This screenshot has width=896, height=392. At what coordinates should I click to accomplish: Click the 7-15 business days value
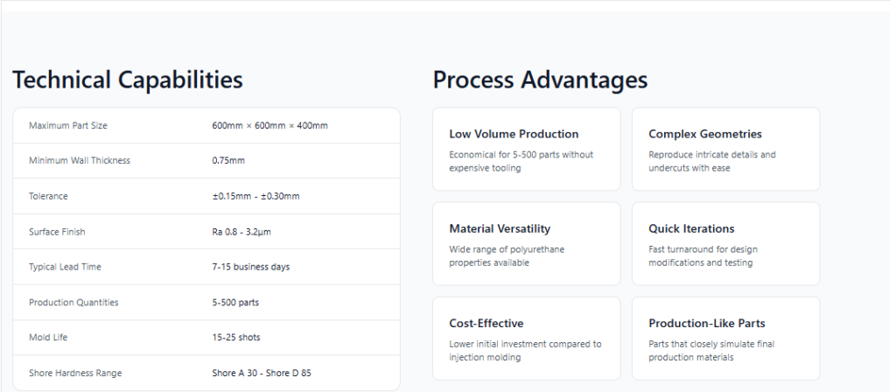coord(250,267)
